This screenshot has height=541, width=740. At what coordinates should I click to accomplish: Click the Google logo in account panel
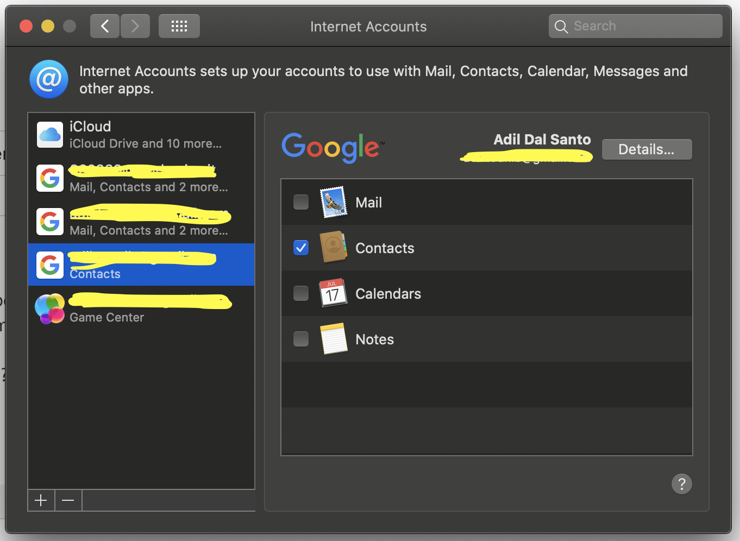pyautogui.click(x=333, y=147)
